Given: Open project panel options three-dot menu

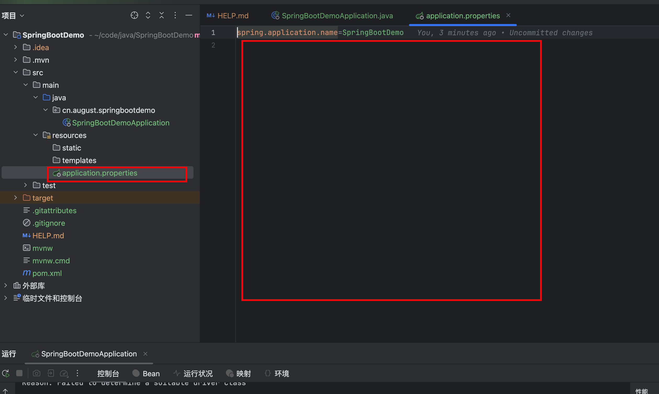Looking at the screenshot, I should (175, 15).
